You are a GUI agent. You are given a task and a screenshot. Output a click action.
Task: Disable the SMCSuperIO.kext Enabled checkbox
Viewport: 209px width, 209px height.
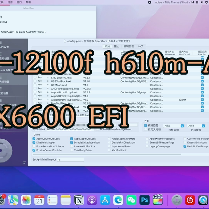pyautogui.click(x=202, y=78)
